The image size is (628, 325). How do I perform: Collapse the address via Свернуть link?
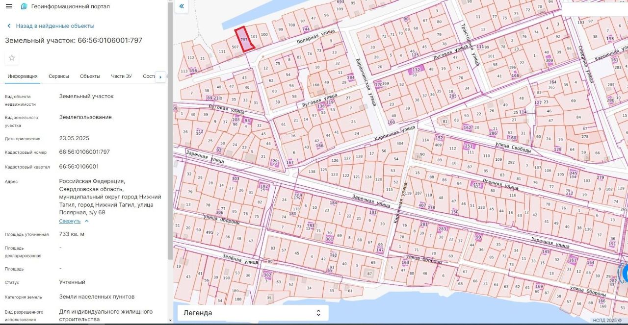pyautogui.click(x=70, y=221)
